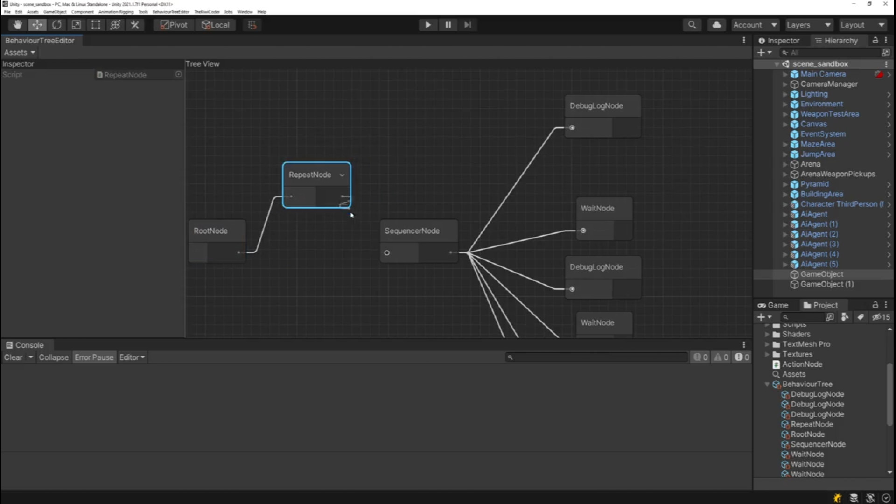Open the Layout dropdown
896x504 pixels.
point(862,25)
